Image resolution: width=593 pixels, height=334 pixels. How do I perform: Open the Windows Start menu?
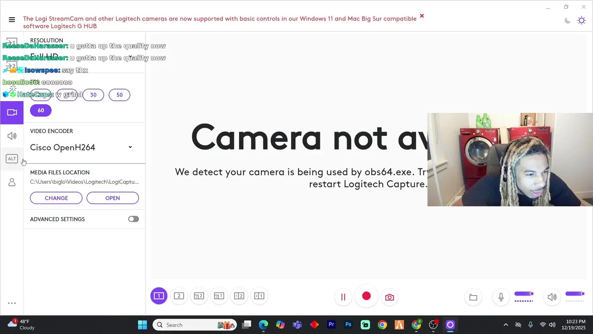point(142,325)
